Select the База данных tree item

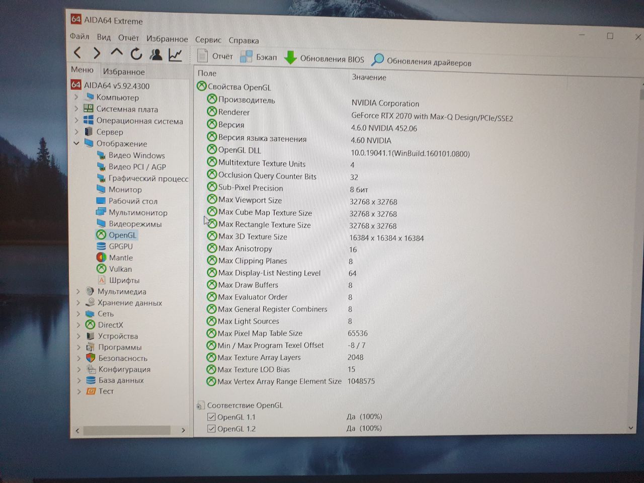pyautogui.click(x=115, y=380)
